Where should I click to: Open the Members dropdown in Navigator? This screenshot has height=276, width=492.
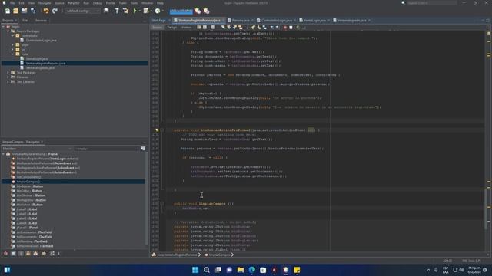tap(37, 149)
